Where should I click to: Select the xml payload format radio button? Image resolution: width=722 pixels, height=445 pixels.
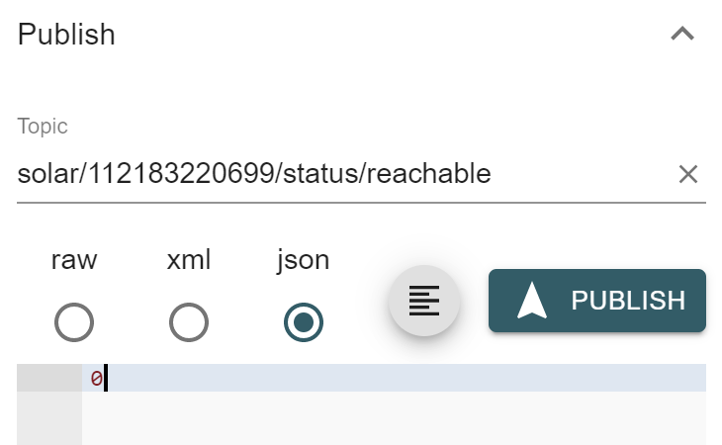click(x=189, y=322)
